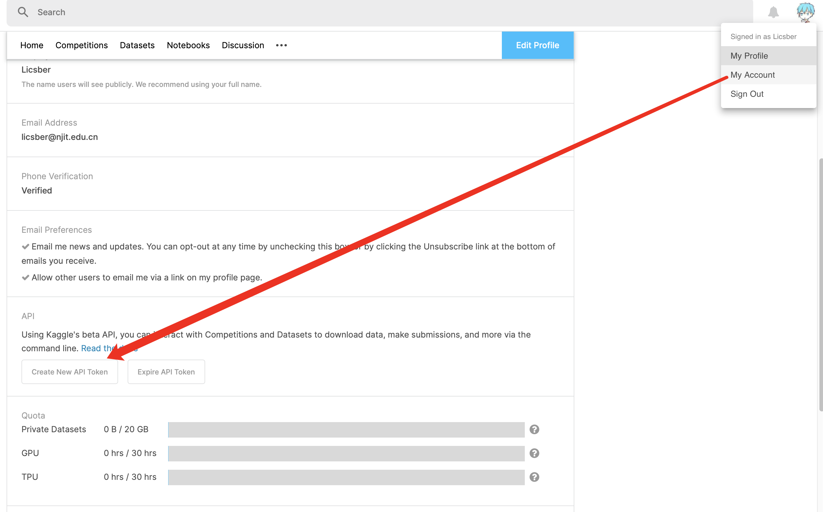Viewport: 823px width, 512px height.
Task: Click the user avatar picture
Action: (x=805, y=12)
